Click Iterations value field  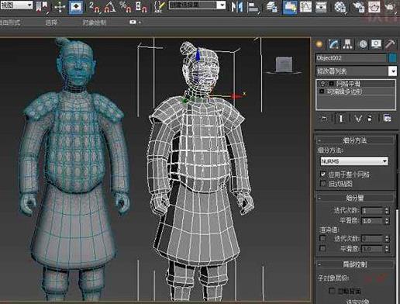click(x=372, y=211)
